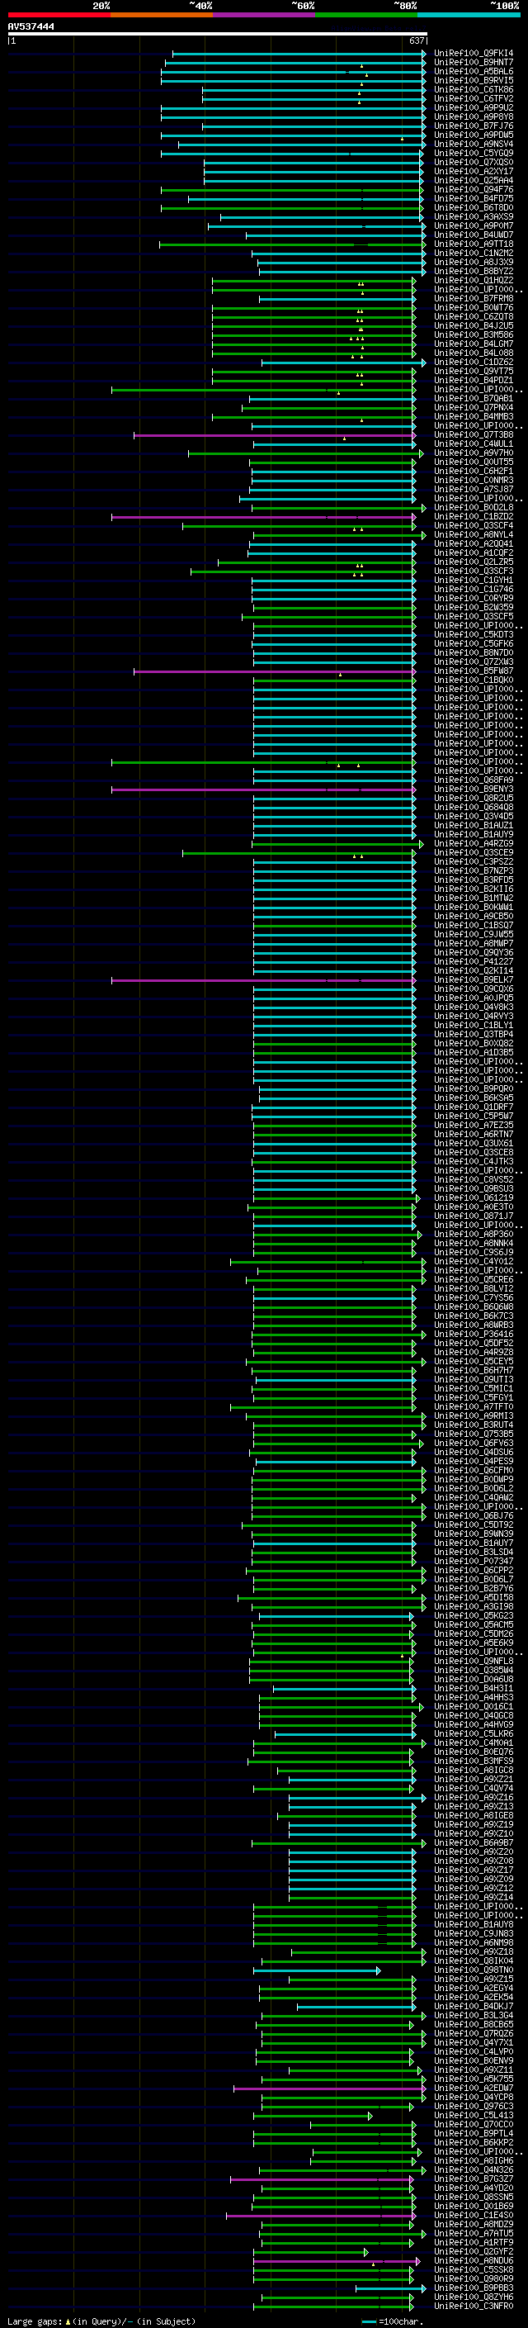
Task: Click UniRef100_Q94F76 label
Action: point(474,190)
